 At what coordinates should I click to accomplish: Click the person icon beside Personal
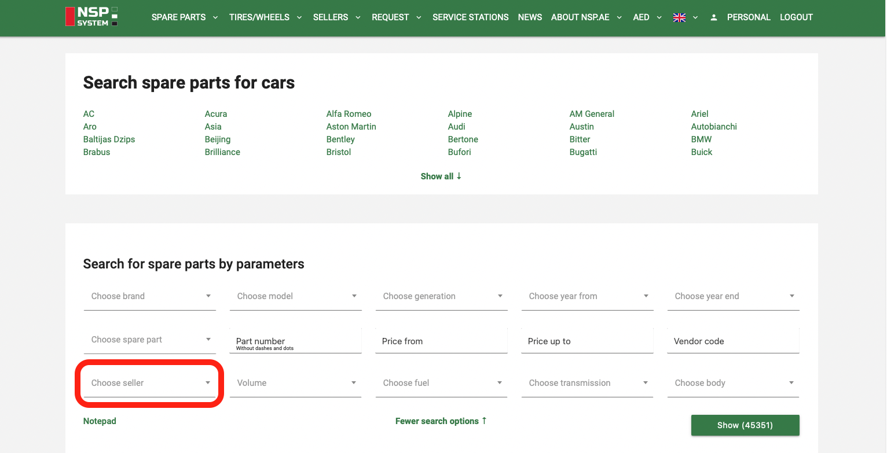[x=714, y=17]
